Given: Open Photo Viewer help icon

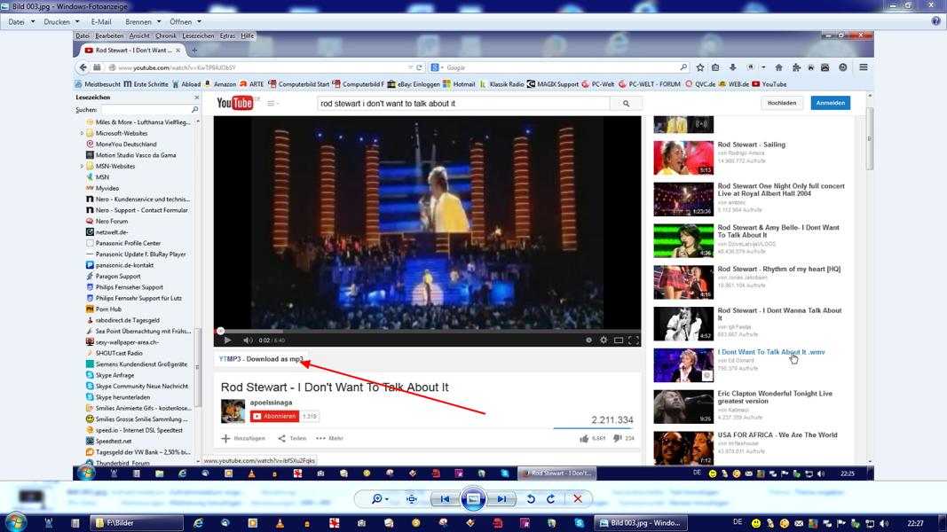Looking at the screenshot, I should click(x=935, y=21).
